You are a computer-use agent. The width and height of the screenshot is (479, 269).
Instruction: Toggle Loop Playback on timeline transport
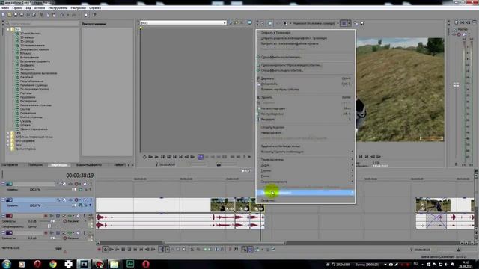[x=106, y=250]
